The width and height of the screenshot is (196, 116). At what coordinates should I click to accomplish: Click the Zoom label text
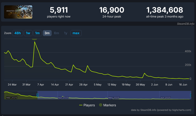[8, 33]
